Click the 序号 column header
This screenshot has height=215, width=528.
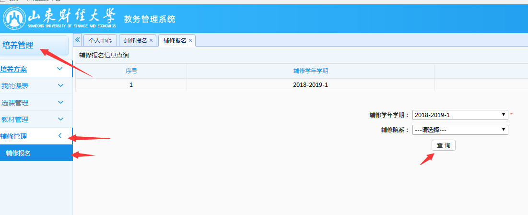[x=131, y=71]
